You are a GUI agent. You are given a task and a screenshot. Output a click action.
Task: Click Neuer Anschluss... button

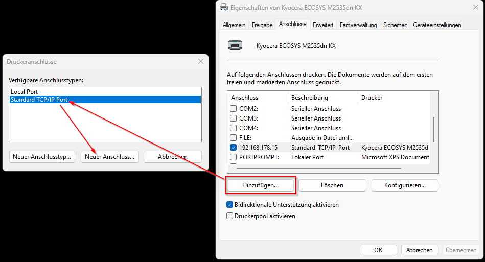point(109,157)
